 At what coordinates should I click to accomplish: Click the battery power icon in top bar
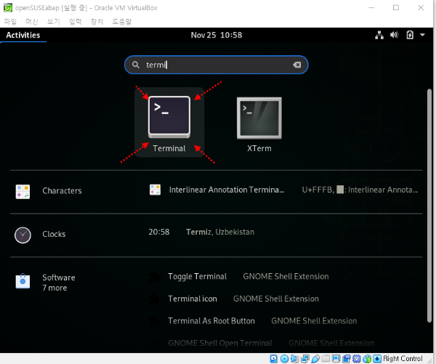410,35
